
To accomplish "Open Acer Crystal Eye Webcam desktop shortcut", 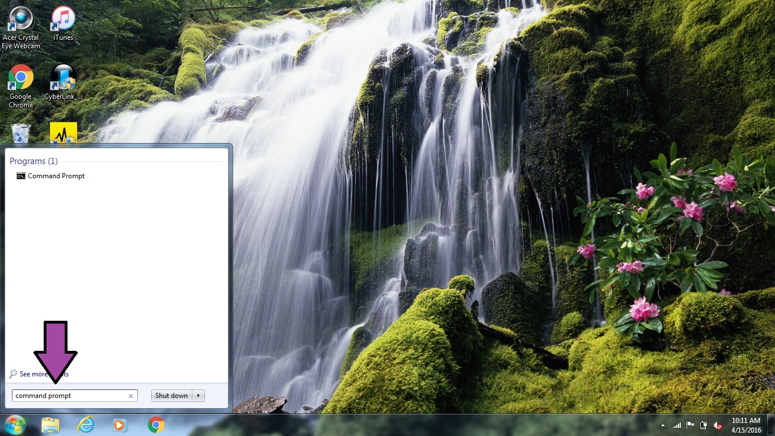I will click(x=21, y=28).
